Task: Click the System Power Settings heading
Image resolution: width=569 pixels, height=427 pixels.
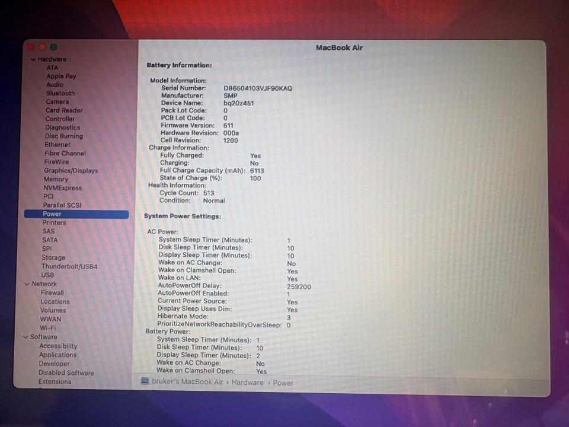Action: (x=182, y=216)
